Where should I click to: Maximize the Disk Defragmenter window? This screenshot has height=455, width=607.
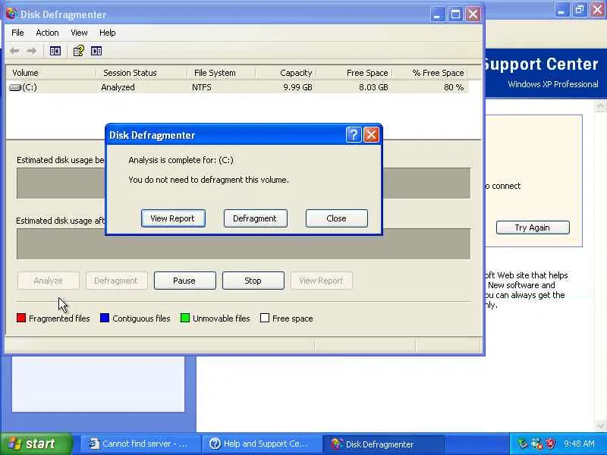(455, 14)
